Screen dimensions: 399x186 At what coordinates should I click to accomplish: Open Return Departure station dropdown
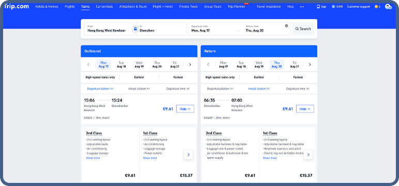pyautogui.click(x=220, y=89)
